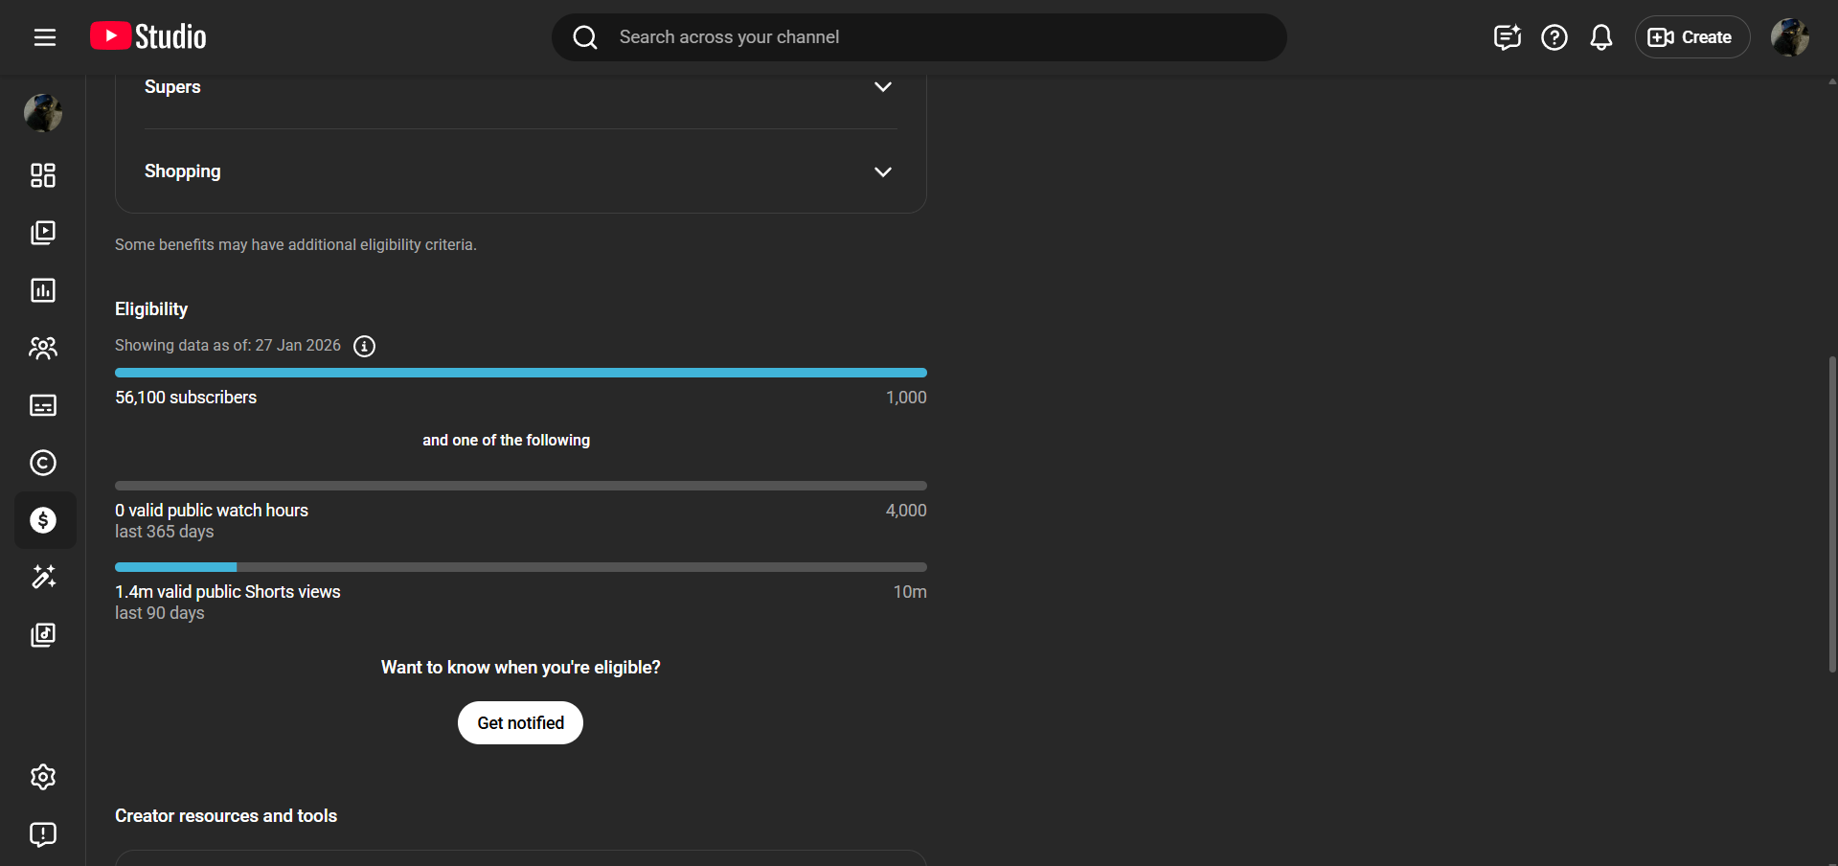This screenshot has width=1838, height=866.
Task: Open the Subtitles sidebar icon
Action: click(x=43, y=405)
